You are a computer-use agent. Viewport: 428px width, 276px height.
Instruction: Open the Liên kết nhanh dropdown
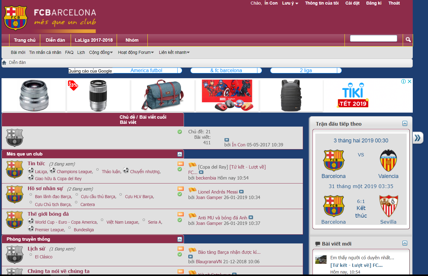tap(174, 52)
